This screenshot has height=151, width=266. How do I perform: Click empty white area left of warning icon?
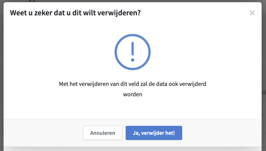(59, 52)
